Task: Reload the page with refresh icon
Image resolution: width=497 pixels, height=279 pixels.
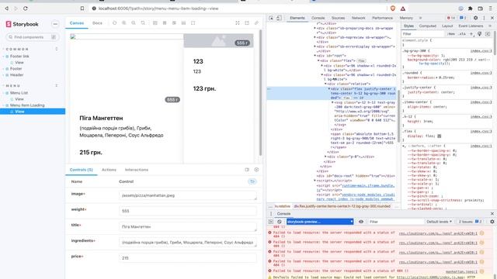Action: [26, 9]
